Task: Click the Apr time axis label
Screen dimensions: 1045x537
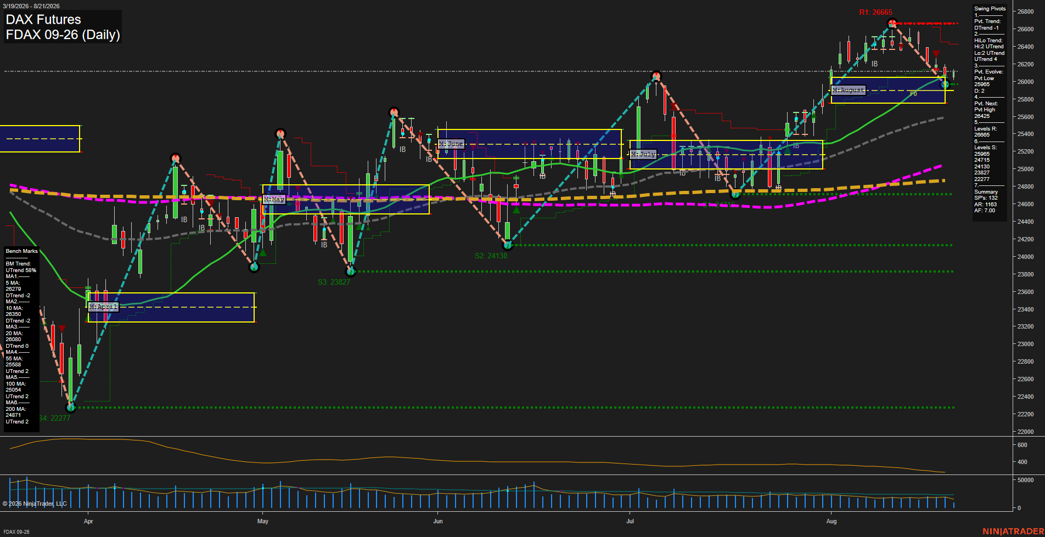Action: [x=88, y=521]
